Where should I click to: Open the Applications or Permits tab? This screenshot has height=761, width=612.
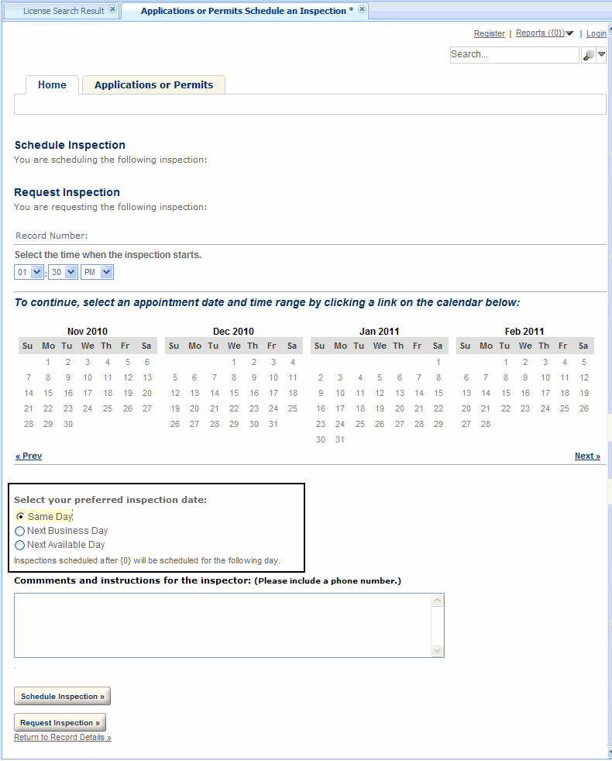(x=153, y=85)
